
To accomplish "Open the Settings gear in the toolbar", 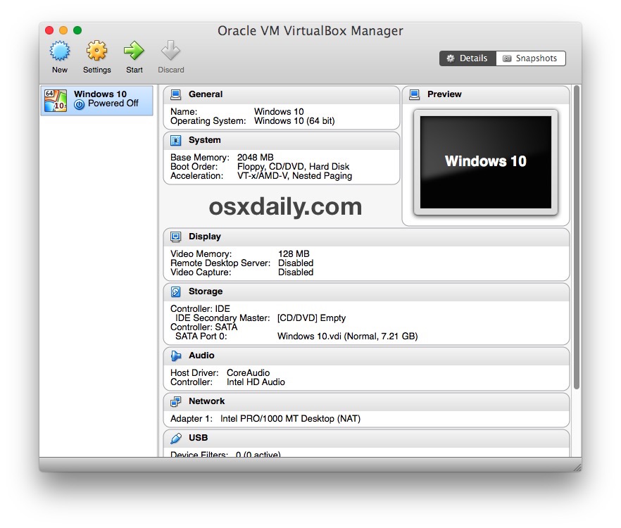I will click(96, 51).
